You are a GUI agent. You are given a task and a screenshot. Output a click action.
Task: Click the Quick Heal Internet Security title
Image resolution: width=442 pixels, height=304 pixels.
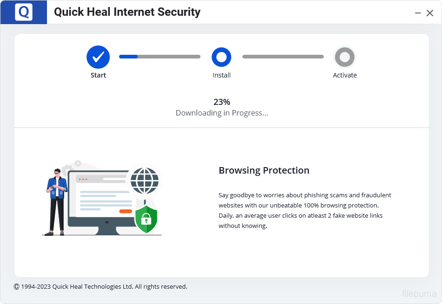[x=127, y=12]
